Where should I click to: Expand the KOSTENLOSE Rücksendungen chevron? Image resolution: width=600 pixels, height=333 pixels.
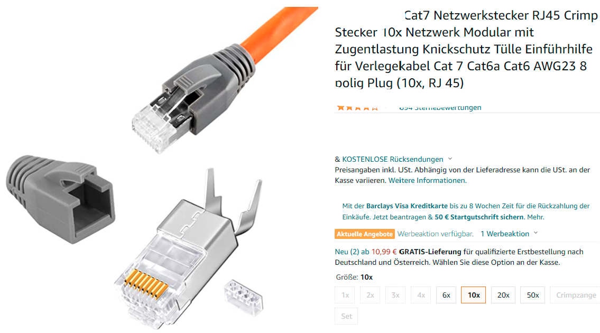pyautogui.click(x=450, y=159)
